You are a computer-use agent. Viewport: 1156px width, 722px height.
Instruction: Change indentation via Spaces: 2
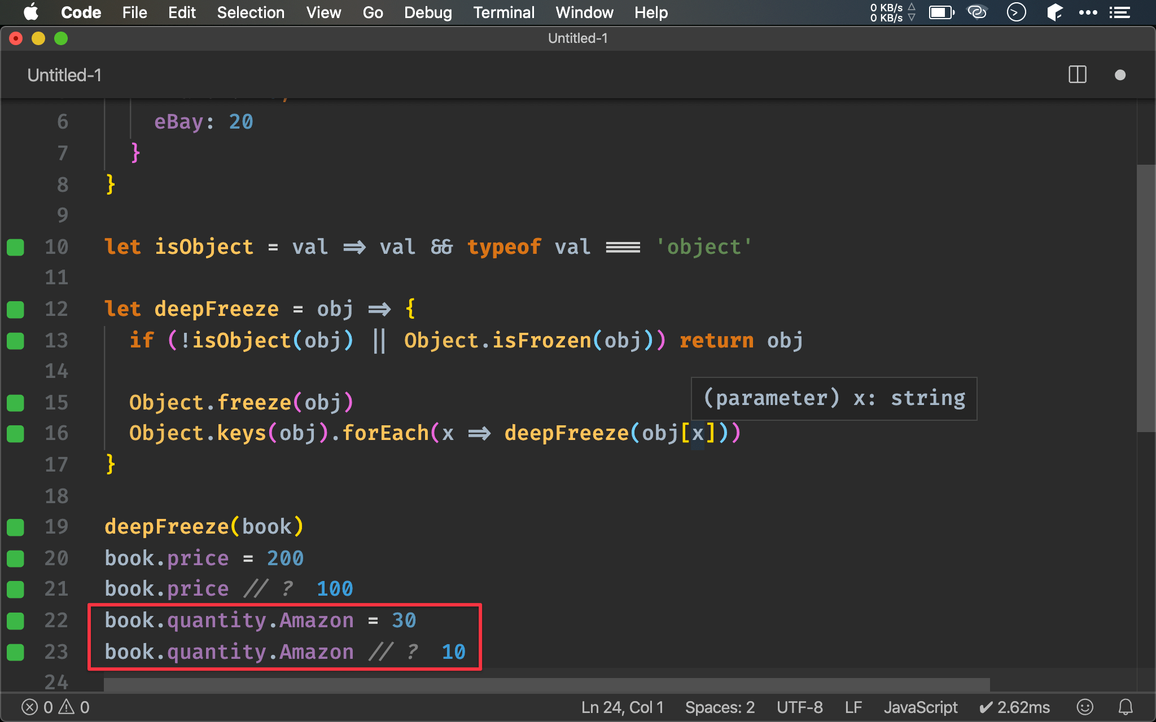click(x=720, y=707)
